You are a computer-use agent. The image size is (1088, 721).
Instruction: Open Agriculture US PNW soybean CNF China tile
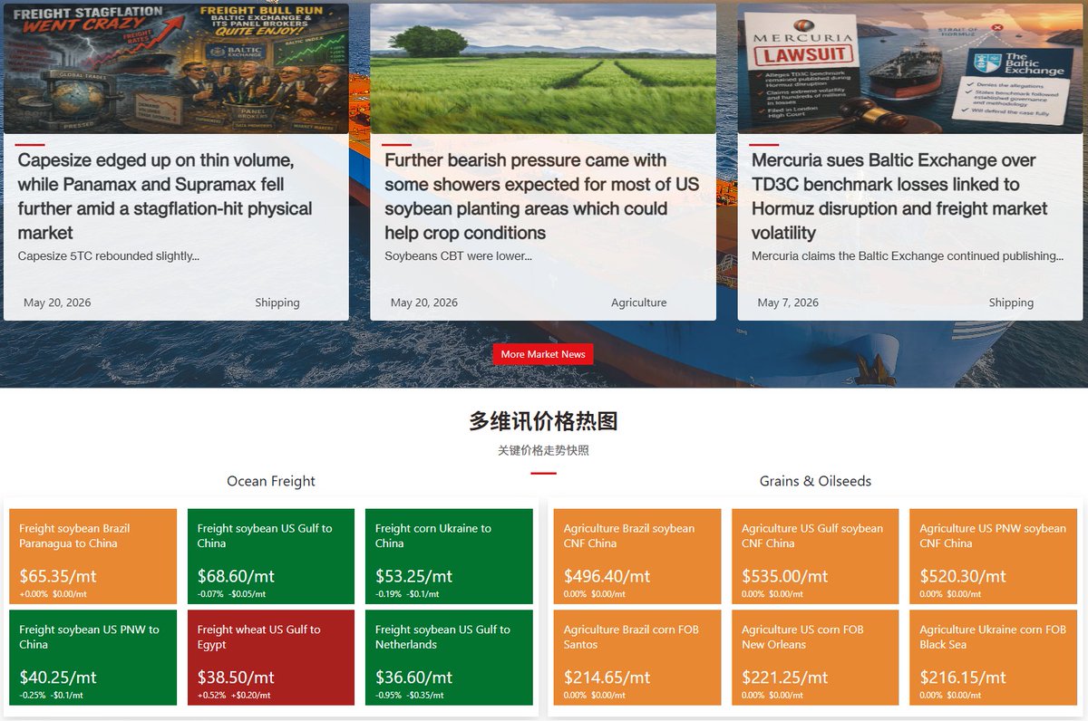994,556
